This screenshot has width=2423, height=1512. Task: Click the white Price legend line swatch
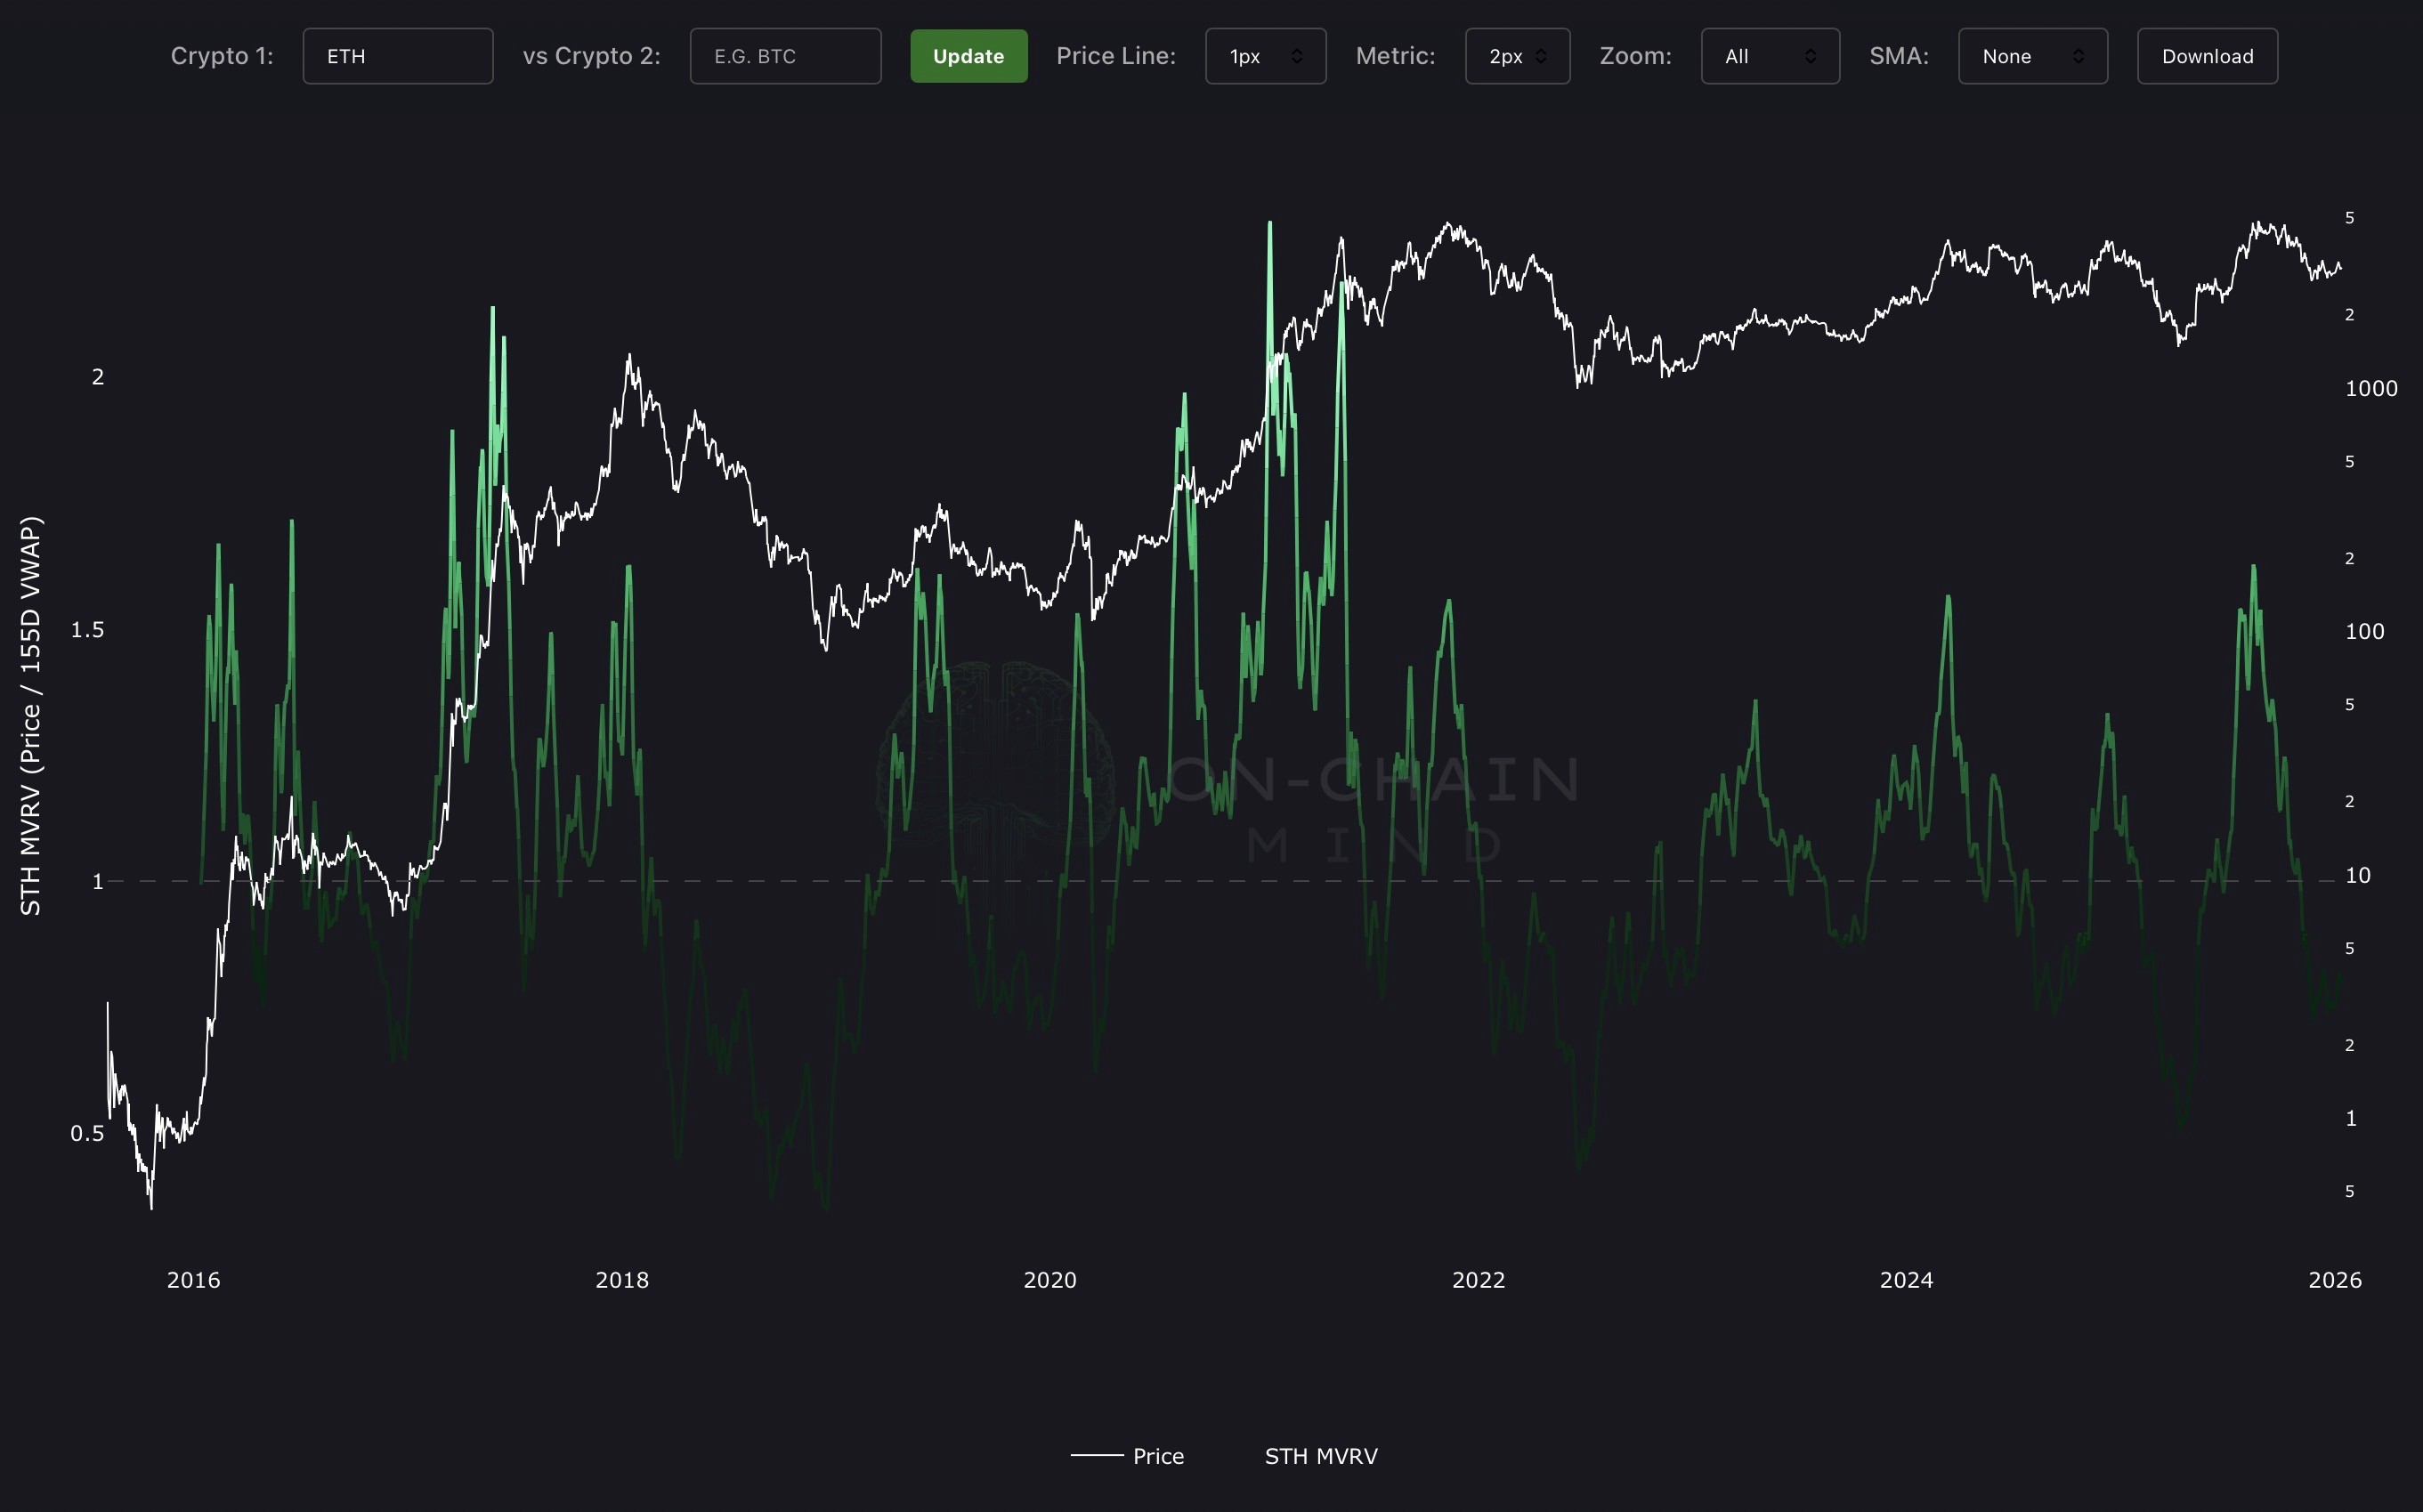1097,1456
